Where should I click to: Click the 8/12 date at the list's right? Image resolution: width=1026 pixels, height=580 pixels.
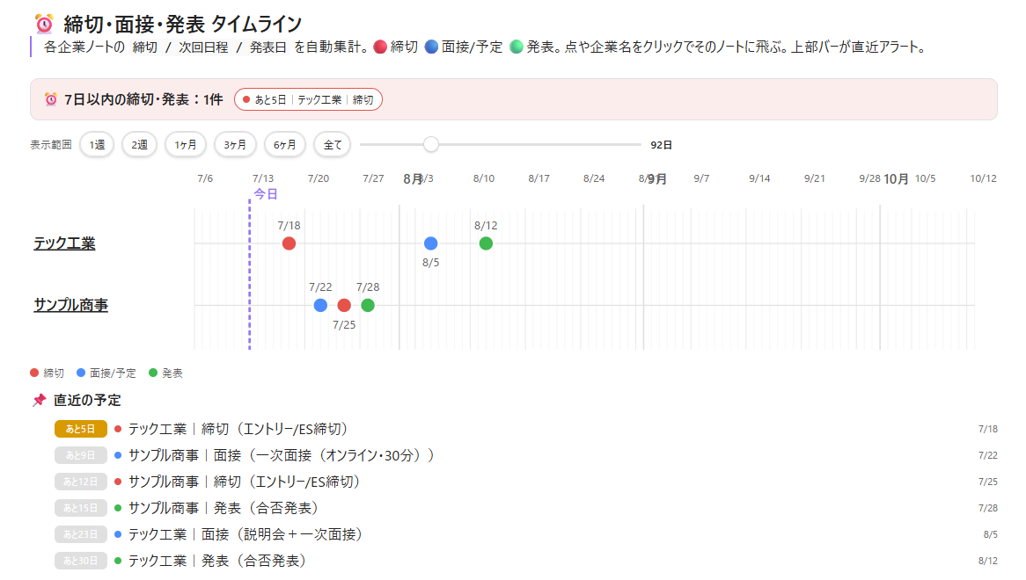(x=988, y=561)
